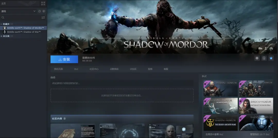
Task: Open Captain of the Watch Skin DLC thumbnail
Action: pos(256,106)
